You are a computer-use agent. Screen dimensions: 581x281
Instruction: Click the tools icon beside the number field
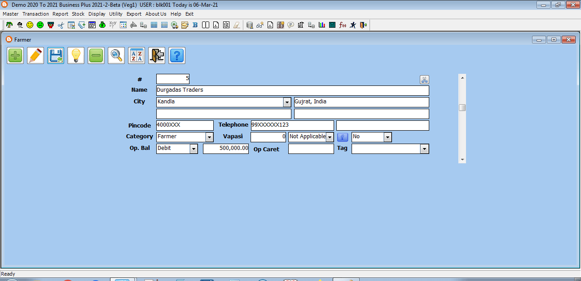(x=424, y=80)
